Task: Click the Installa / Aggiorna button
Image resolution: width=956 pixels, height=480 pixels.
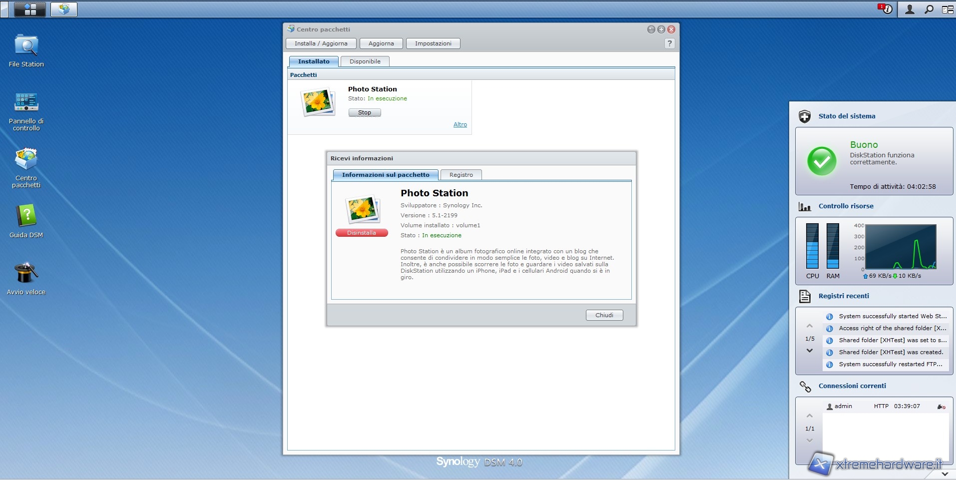Action: 321,43
